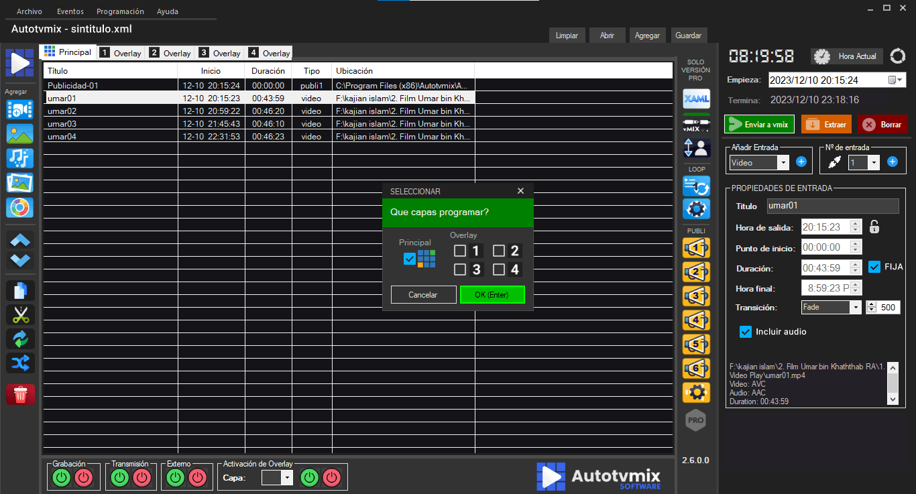The height and width of the screenshot is (494, 916).
Task: Click the refresh arrows sidebar icon
Action: click(x=21, y=338)
